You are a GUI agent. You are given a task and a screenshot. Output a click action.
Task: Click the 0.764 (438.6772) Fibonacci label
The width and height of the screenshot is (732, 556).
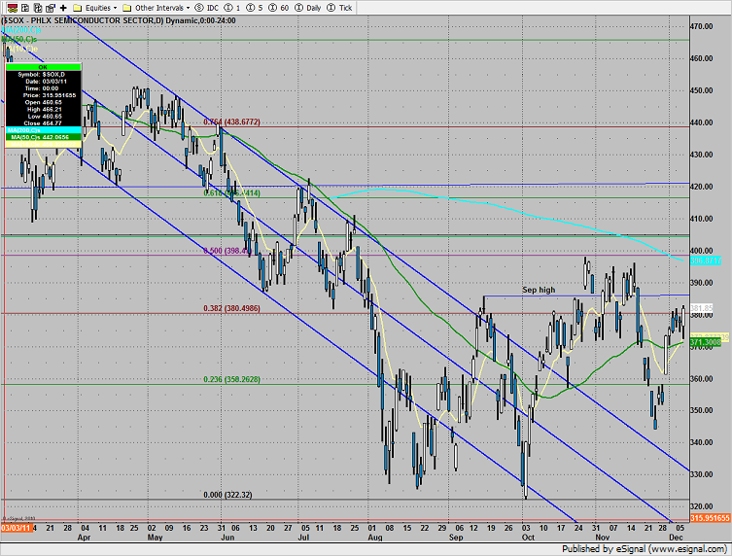click(231, 122)
